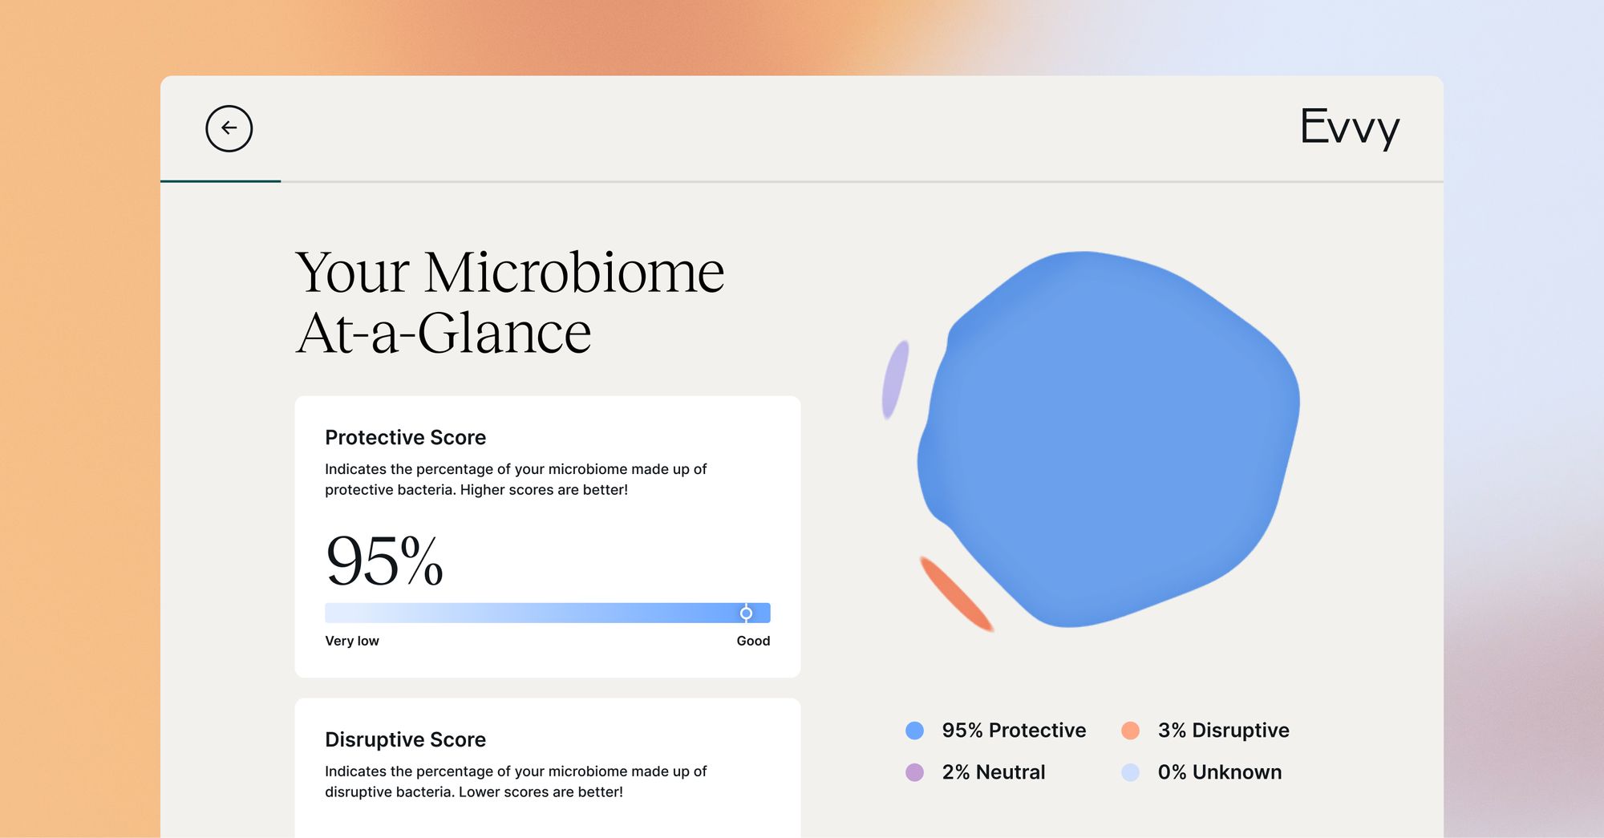Click the Good end label

pyautogui.click(x=753, y=641)
